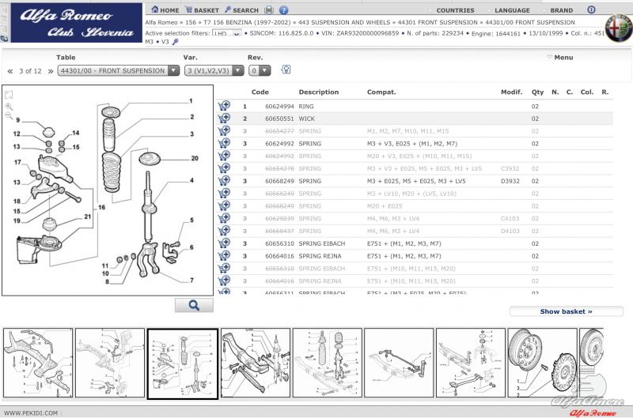Open the BRAND menu
Viewport: 633px width, 418px height.
(562, 10)
